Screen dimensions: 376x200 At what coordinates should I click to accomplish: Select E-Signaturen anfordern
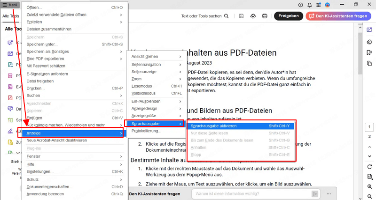click(x=74, y=74)
